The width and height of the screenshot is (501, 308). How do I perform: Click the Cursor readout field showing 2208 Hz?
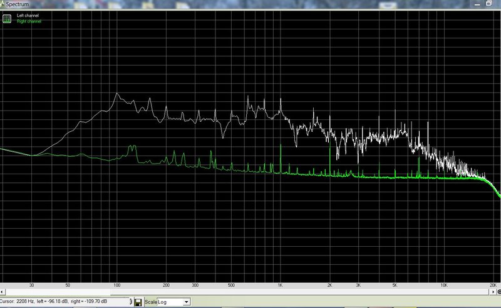(x=65, y=301)
